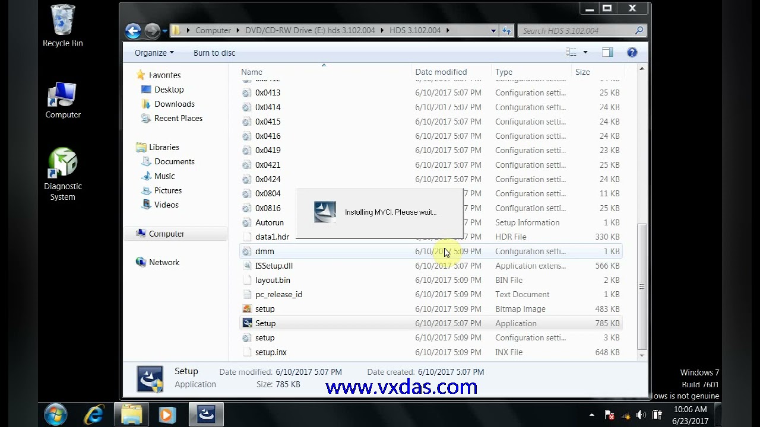This screenshot has height=427, width=760.
Task: Select the Setup application file icon
Action: 247,323
